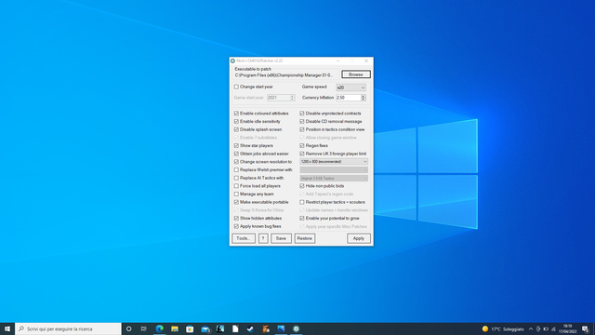Toggle Show star players checkbox
The image size is (595, 335).
point(236,146)
